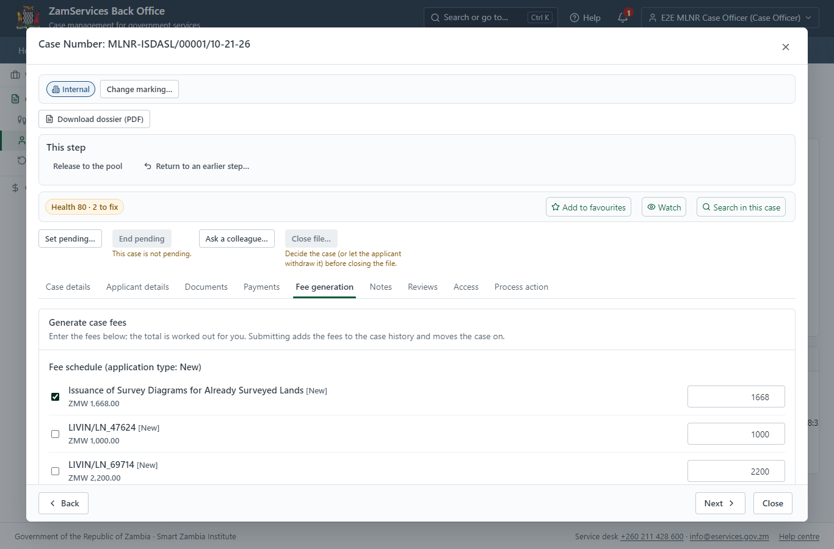
Task: Open the Process action tab
Action: [x=521, y=287]
